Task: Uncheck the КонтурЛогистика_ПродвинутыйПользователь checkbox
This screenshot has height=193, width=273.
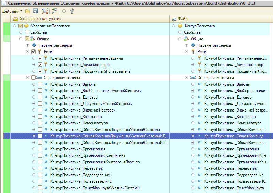Action: pyautogui.click(x=40, y=71)
